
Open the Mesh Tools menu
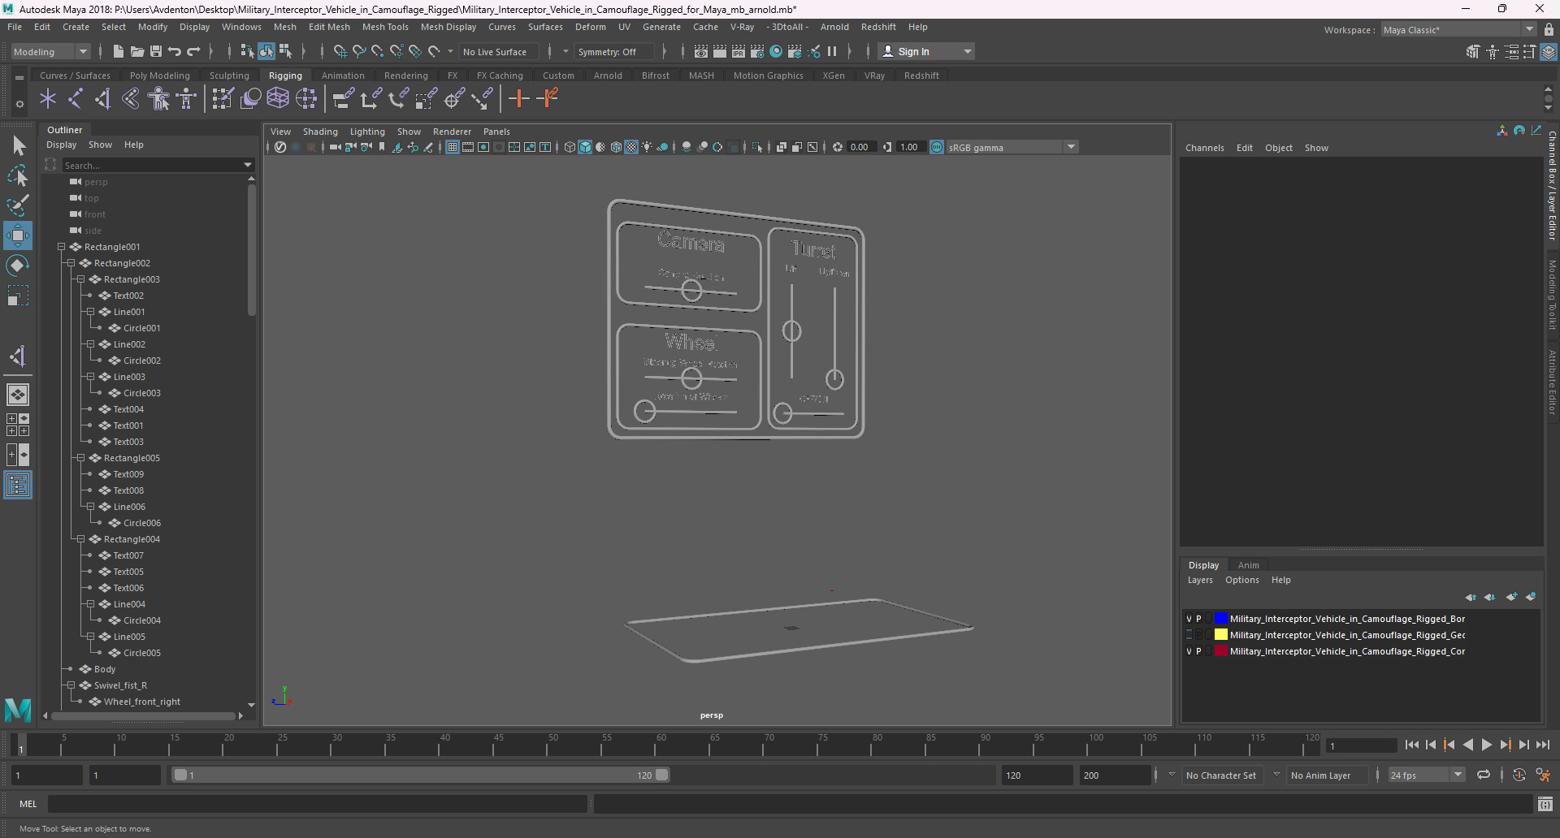[385, 27]
